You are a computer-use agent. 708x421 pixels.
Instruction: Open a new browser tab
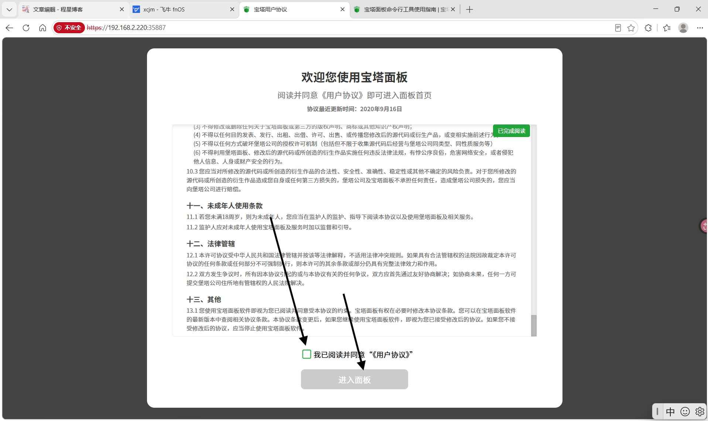pyautogui.click(x=469, y=9)
